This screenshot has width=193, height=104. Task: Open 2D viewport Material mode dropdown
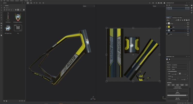tap(159, 6)
